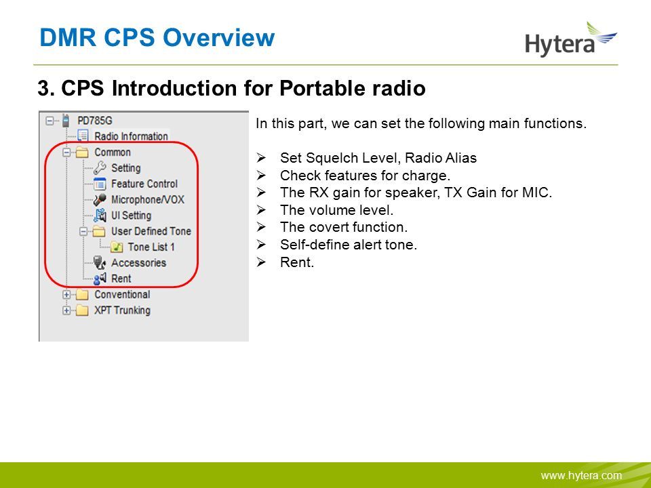Click the Radio Information document icon
Screen dimensions: 651x488
[83, 136]
